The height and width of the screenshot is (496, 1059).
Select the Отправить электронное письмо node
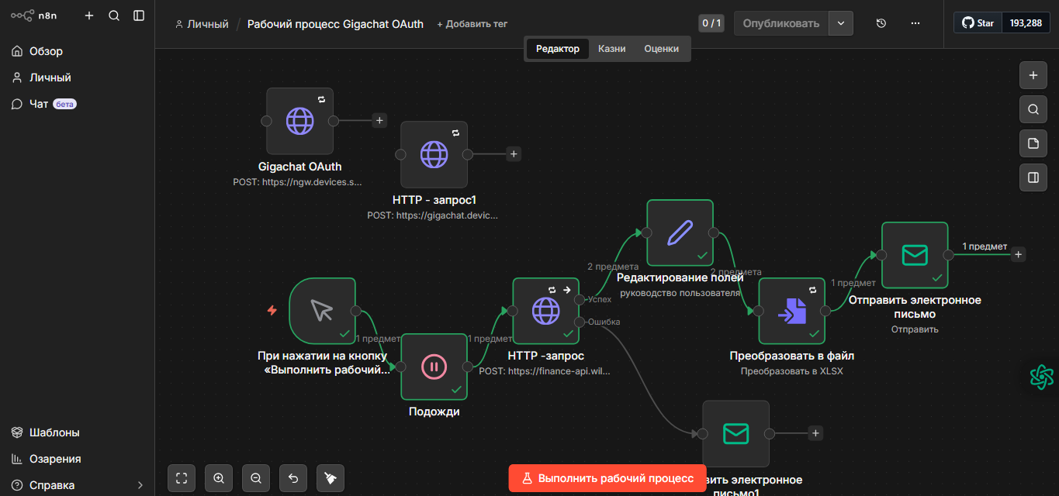click(x=915, y=255)
